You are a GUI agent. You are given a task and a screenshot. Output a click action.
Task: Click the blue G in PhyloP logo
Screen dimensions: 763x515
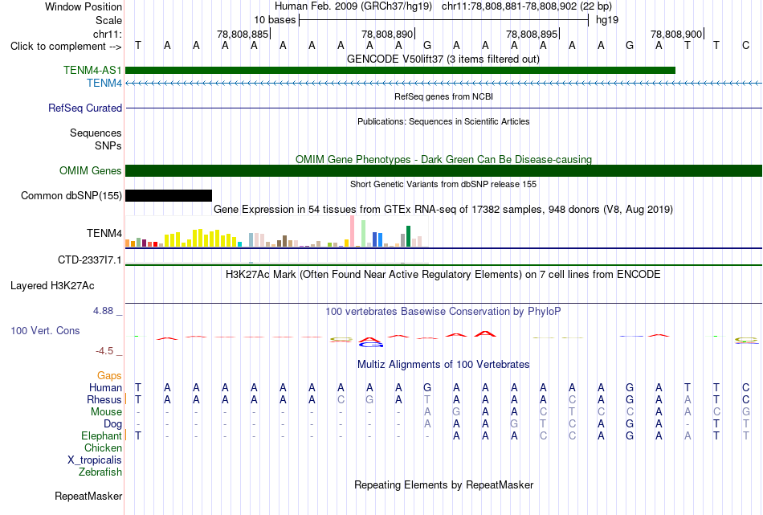tap(371, 345)
